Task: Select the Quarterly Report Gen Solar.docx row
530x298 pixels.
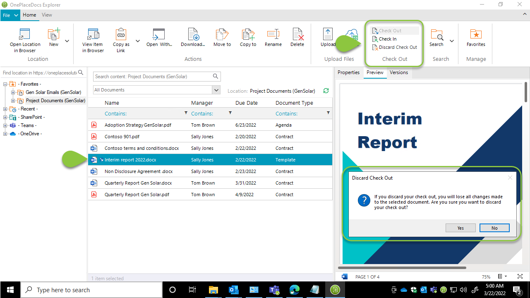Action: coord(210,183)
